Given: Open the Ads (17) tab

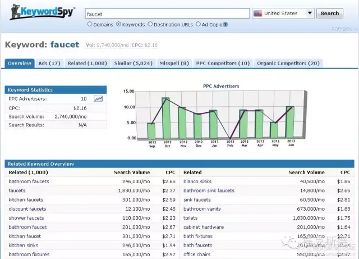Looking at the screenshot, I should coord(49,63).
